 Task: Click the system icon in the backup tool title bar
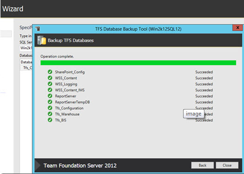click(x=38, y=29)
